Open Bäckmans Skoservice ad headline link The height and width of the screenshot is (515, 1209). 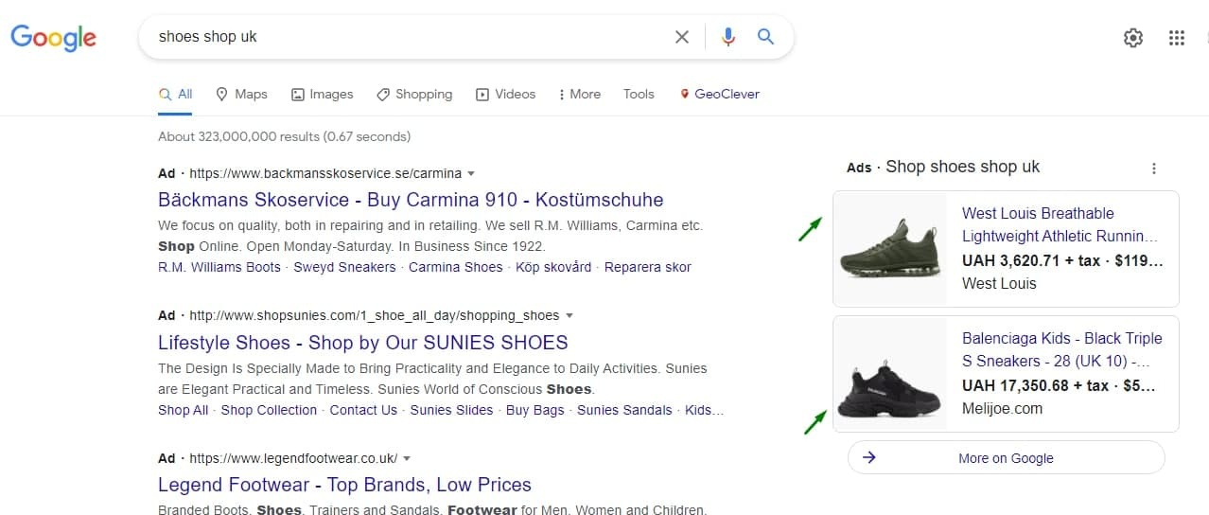(x=411, y=200)
